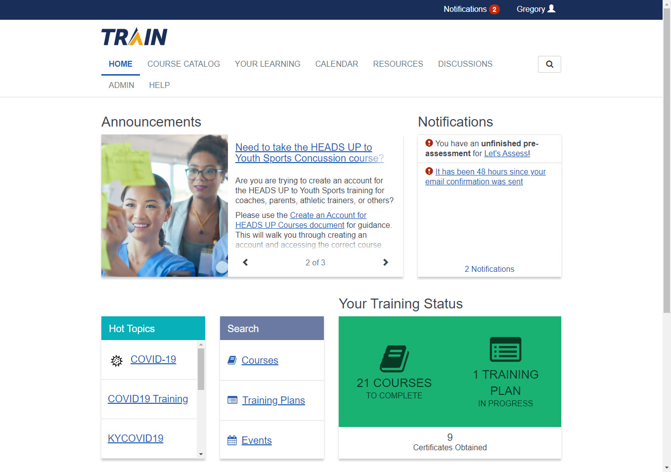Screen dimensions: 671x472
Task: Open the Events search link
Action: [x=257, y=440]
